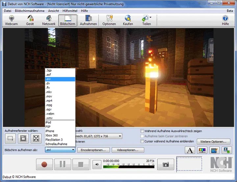237x182 pixels.
Task: Click the NCH Software logo
Action: point(221,165)
